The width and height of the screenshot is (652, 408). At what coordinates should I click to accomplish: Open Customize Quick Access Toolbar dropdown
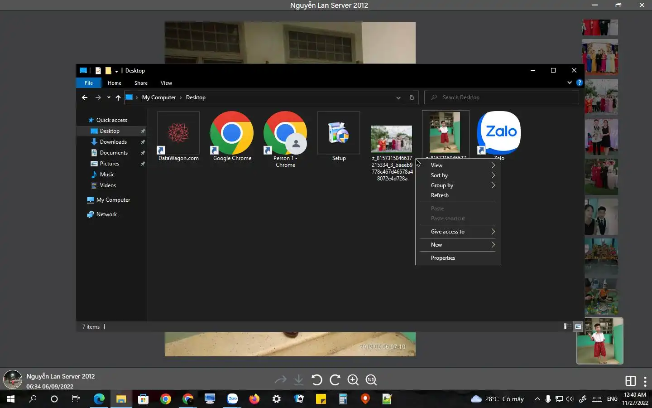tap(116, 71)
